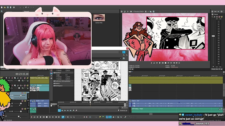225x126 pixels.
Task: Solo the first video track
Action: tap(27, 78)
